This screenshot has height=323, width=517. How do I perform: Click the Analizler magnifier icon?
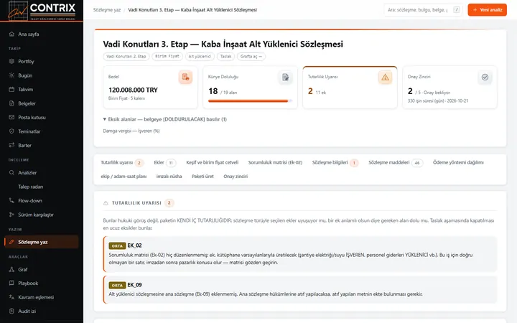click(x=11, y=172)
